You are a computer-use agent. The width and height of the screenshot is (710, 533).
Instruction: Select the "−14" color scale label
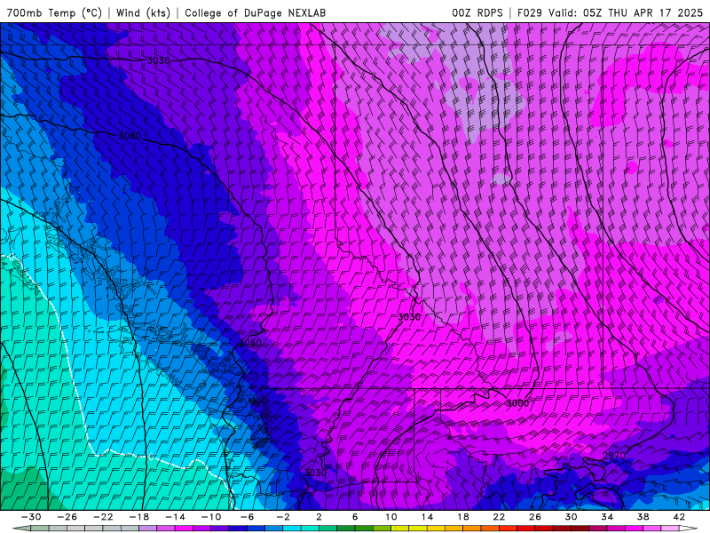pyautogui.click(x=175, y=517)
